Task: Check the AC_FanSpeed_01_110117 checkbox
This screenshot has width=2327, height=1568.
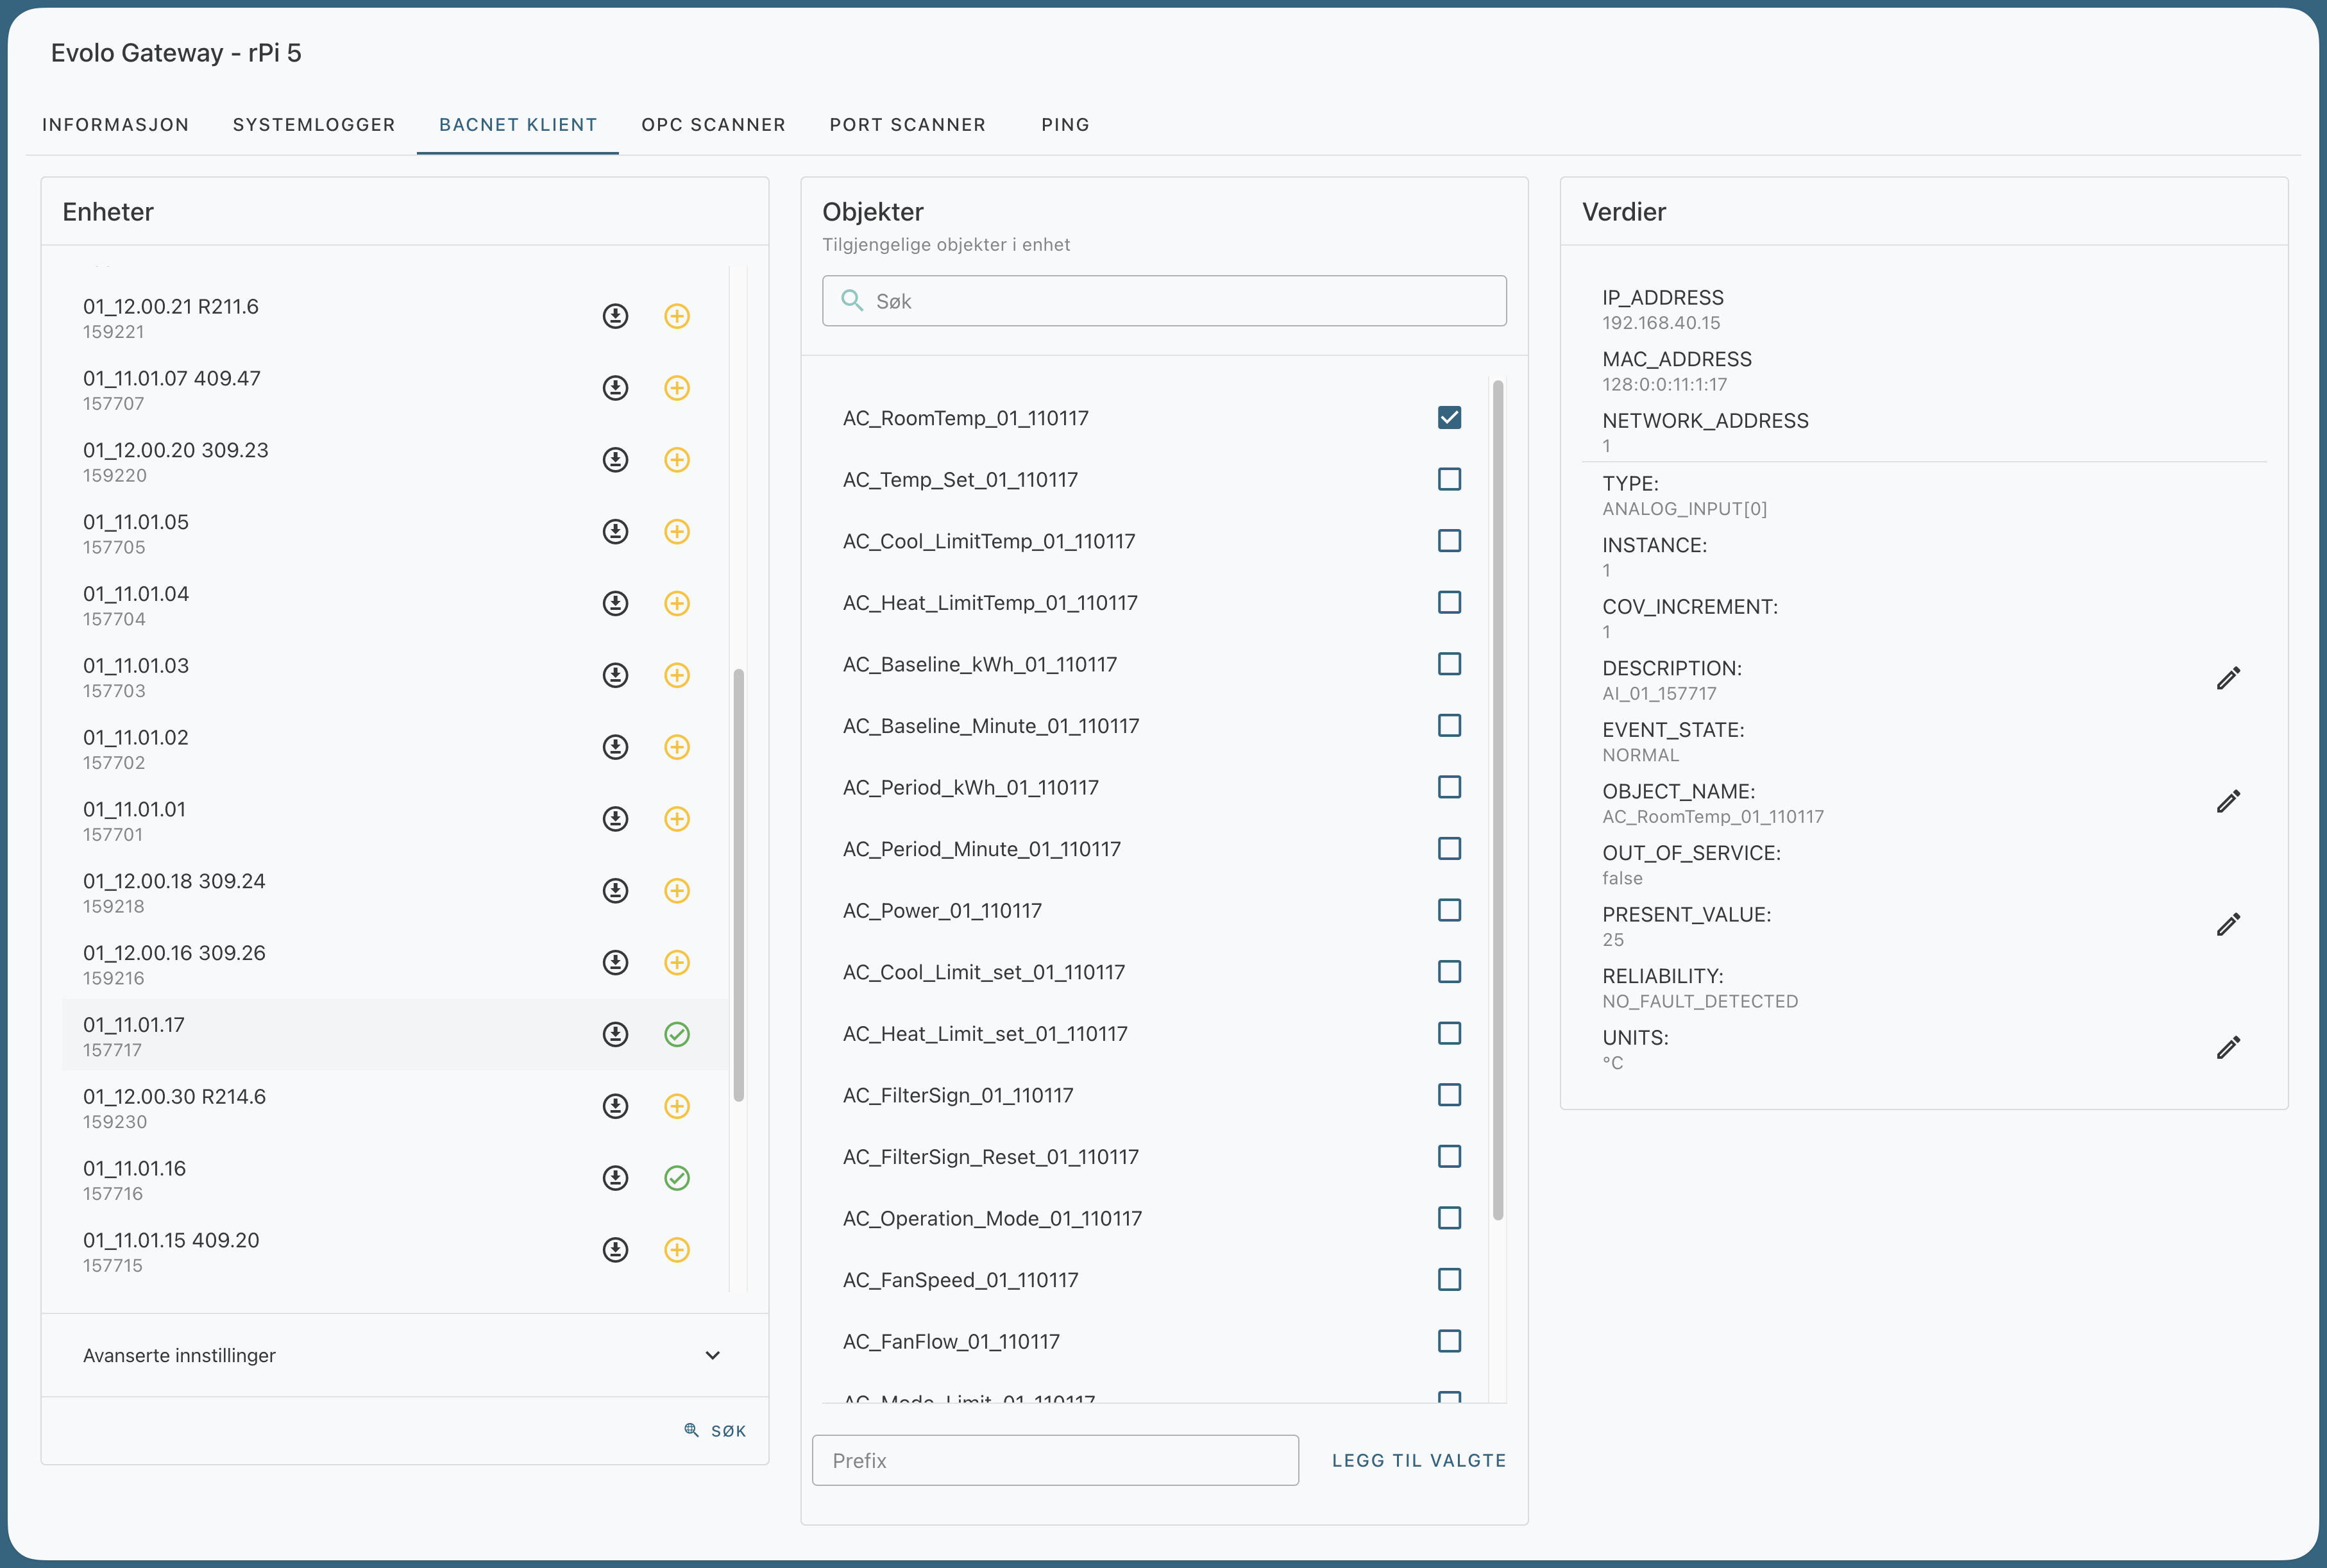Action: [x=1449, y=1280]
